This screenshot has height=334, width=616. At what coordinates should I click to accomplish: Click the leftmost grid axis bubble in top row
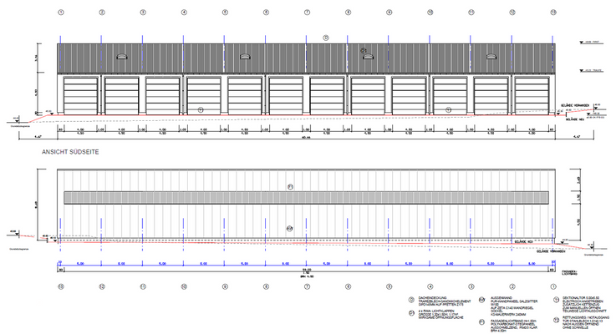coord(60,13)
